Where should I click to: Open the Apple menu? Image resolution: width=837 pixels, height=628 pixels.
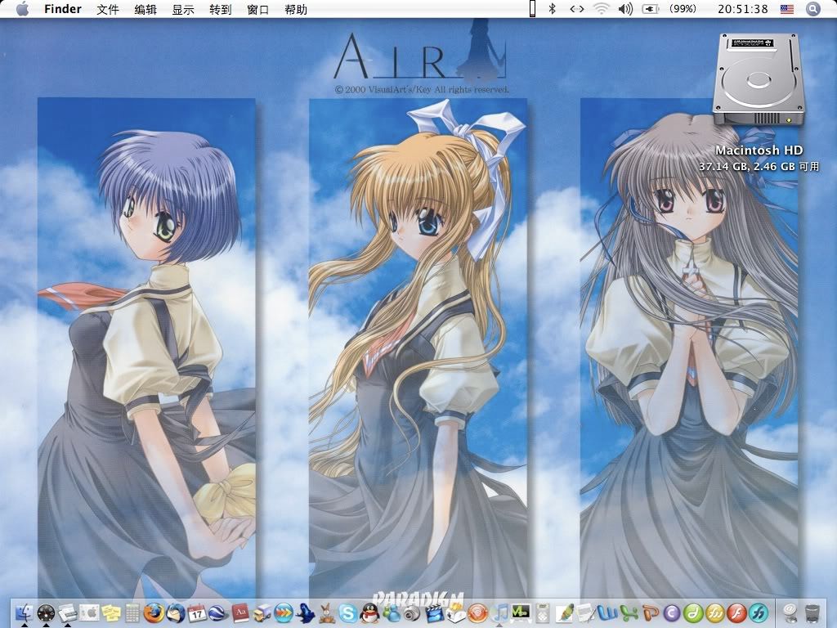point(22,9)
